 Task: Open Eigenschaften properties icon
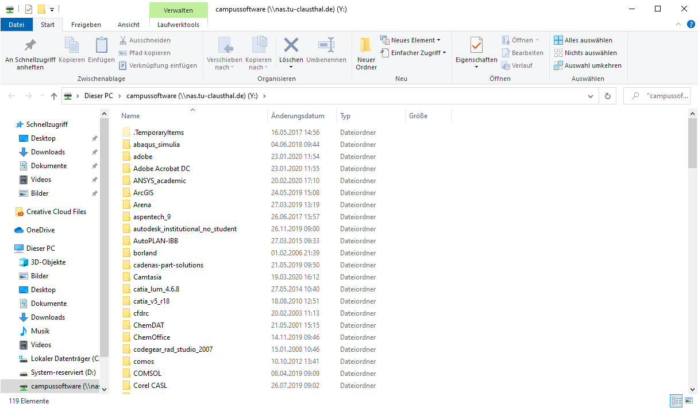(x=476, y=46)
